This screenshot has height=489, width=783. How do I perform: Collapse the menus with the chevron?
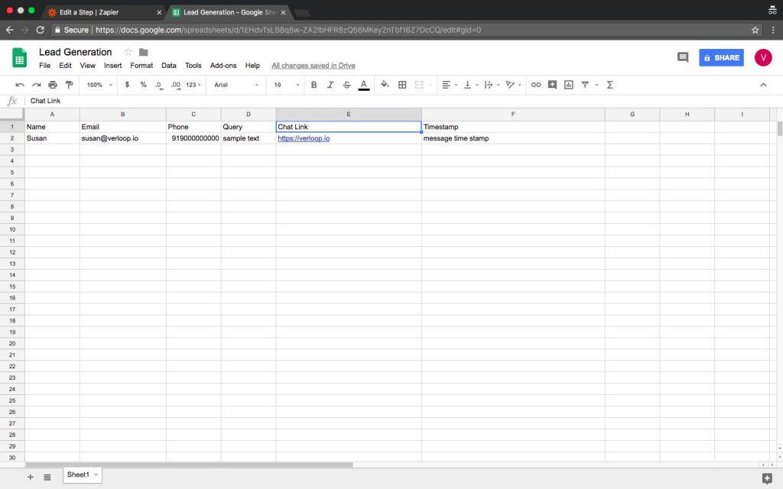coord(763,85)
